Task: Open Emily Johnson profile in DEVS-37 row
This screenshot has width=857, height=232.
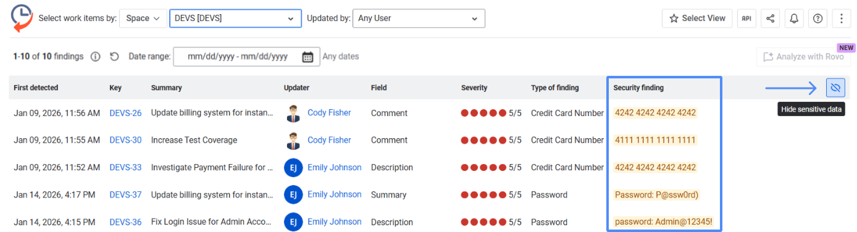Action: click(335, 194)
